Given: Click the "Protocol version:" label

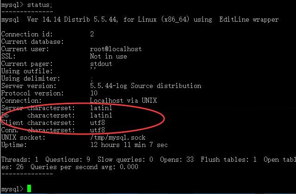Looking at the screenshot, I should tap(29, 93).
